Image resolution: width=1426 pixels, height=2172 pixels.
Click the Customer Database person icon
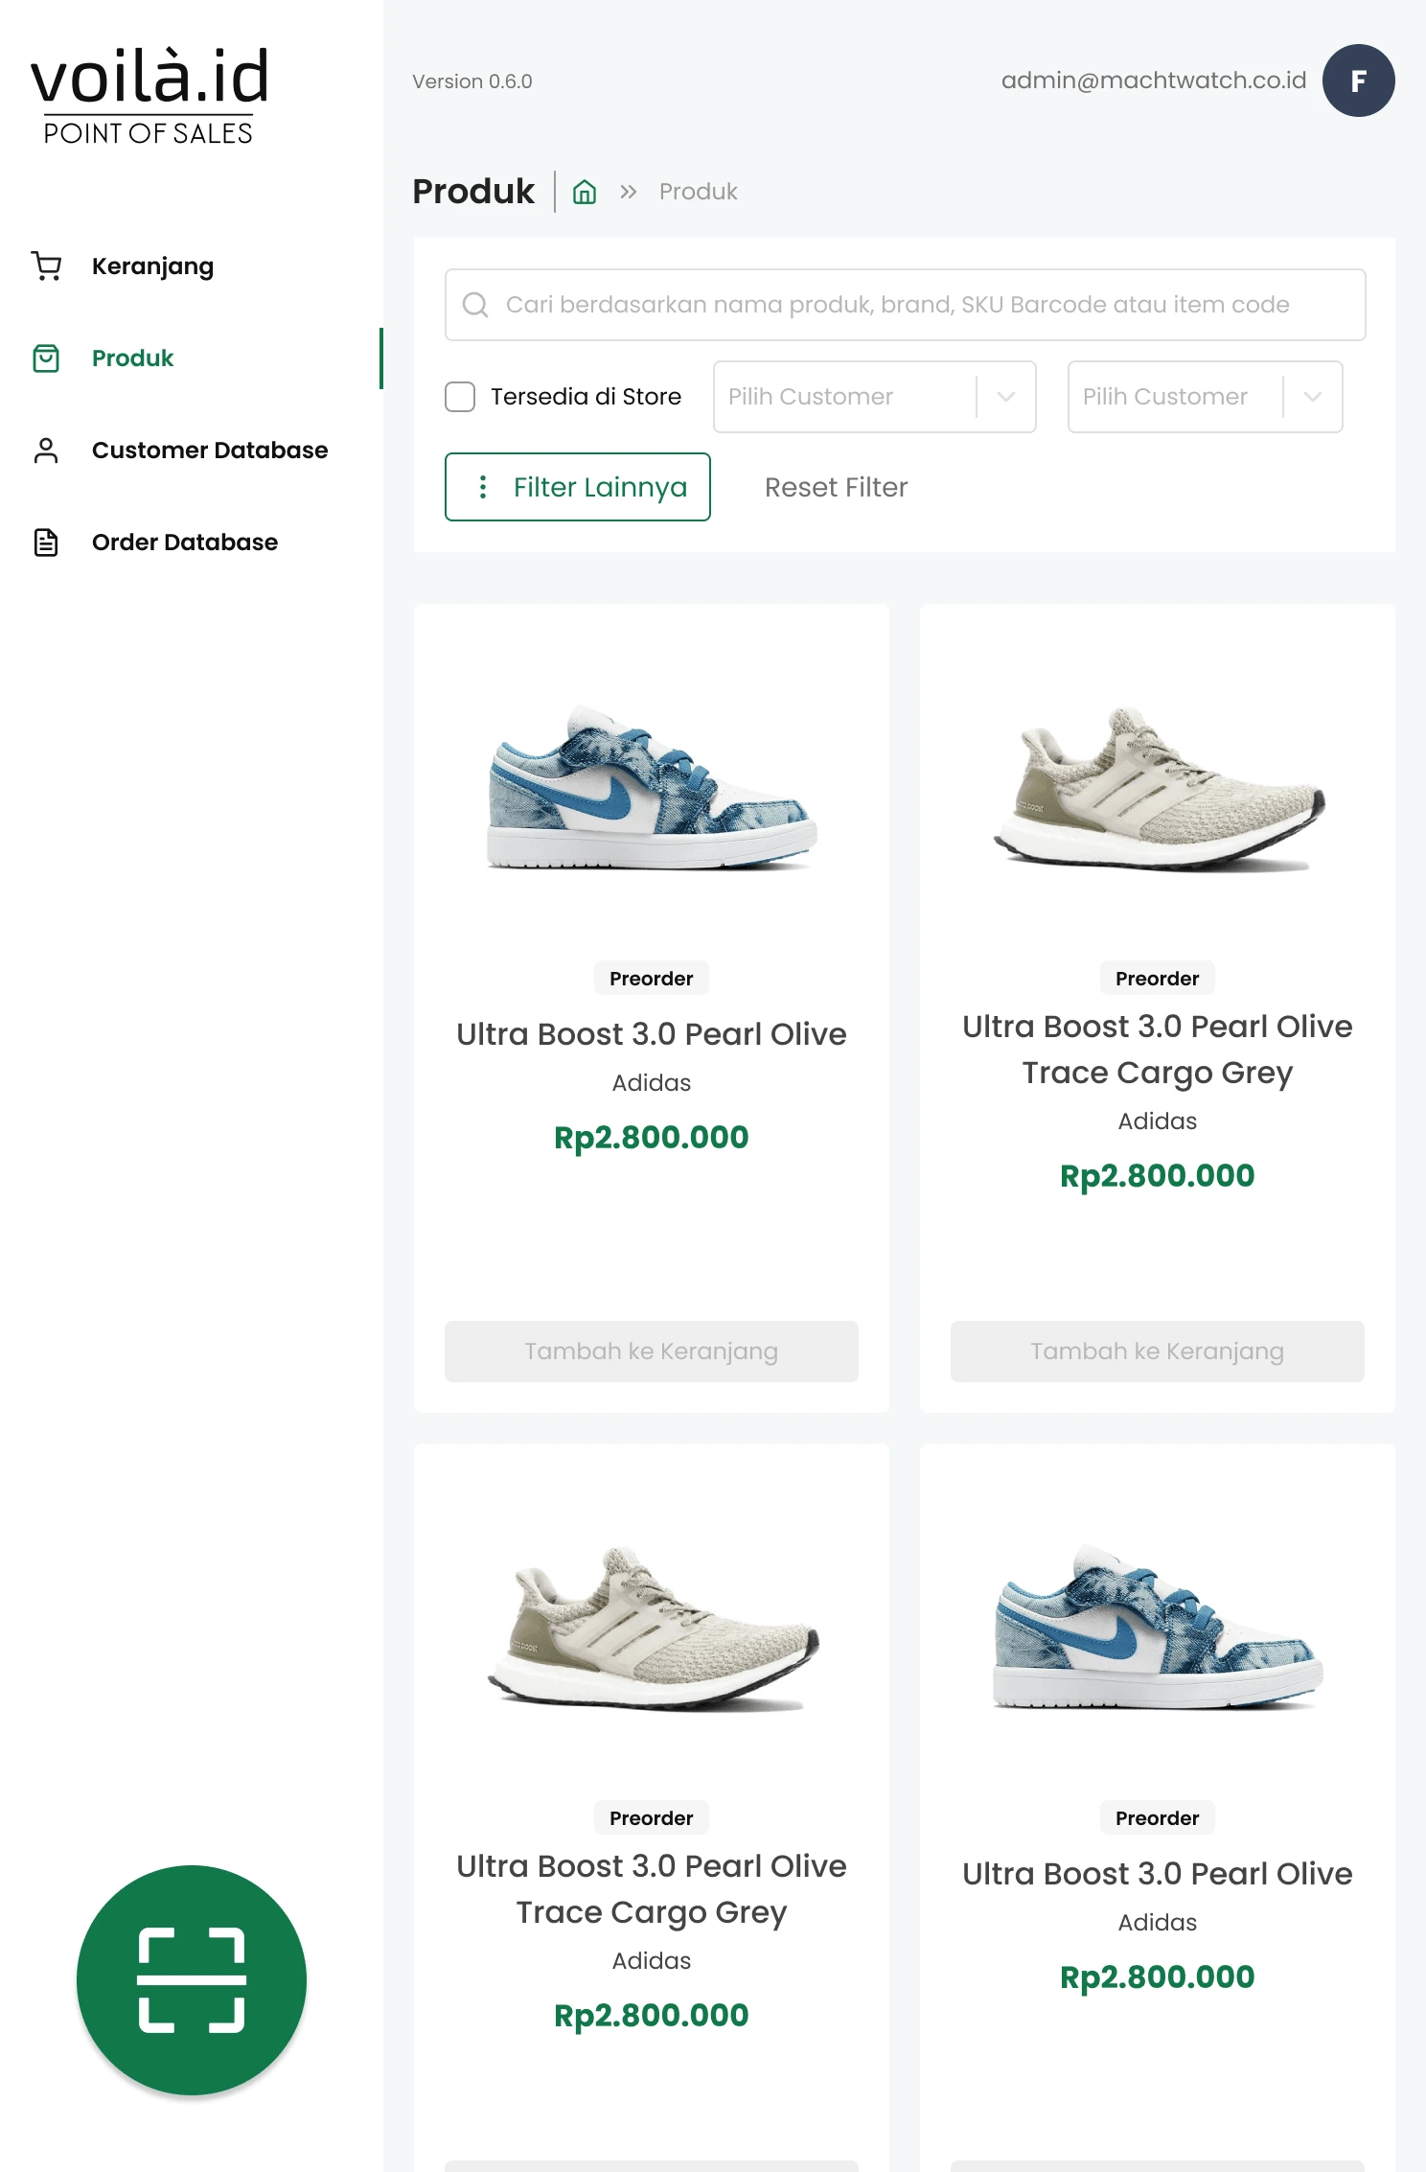[46, 451]
